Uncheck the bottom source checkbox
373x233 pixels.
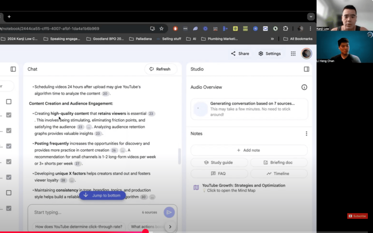pos(9,208)
